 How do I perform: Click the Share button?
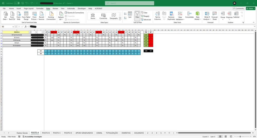pyautogui.click(x=251, y=8)
